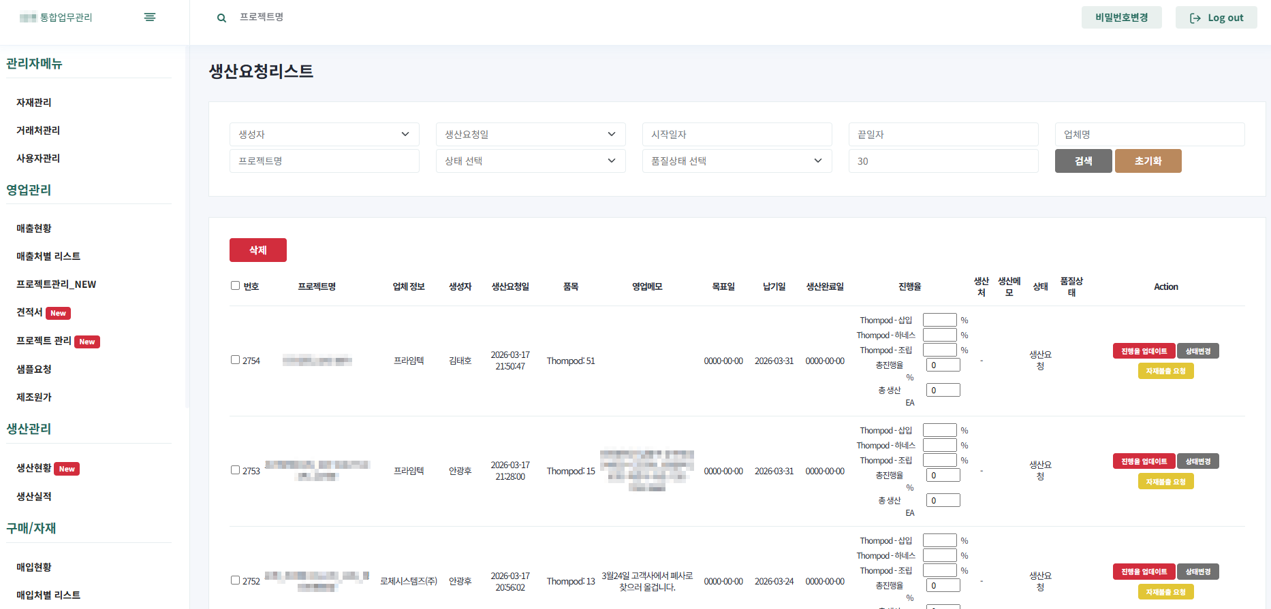Click 진행율 업데이트 for row 2754
The height and width of the screenshot is (609, 1271).
(x=1144, y=351)
